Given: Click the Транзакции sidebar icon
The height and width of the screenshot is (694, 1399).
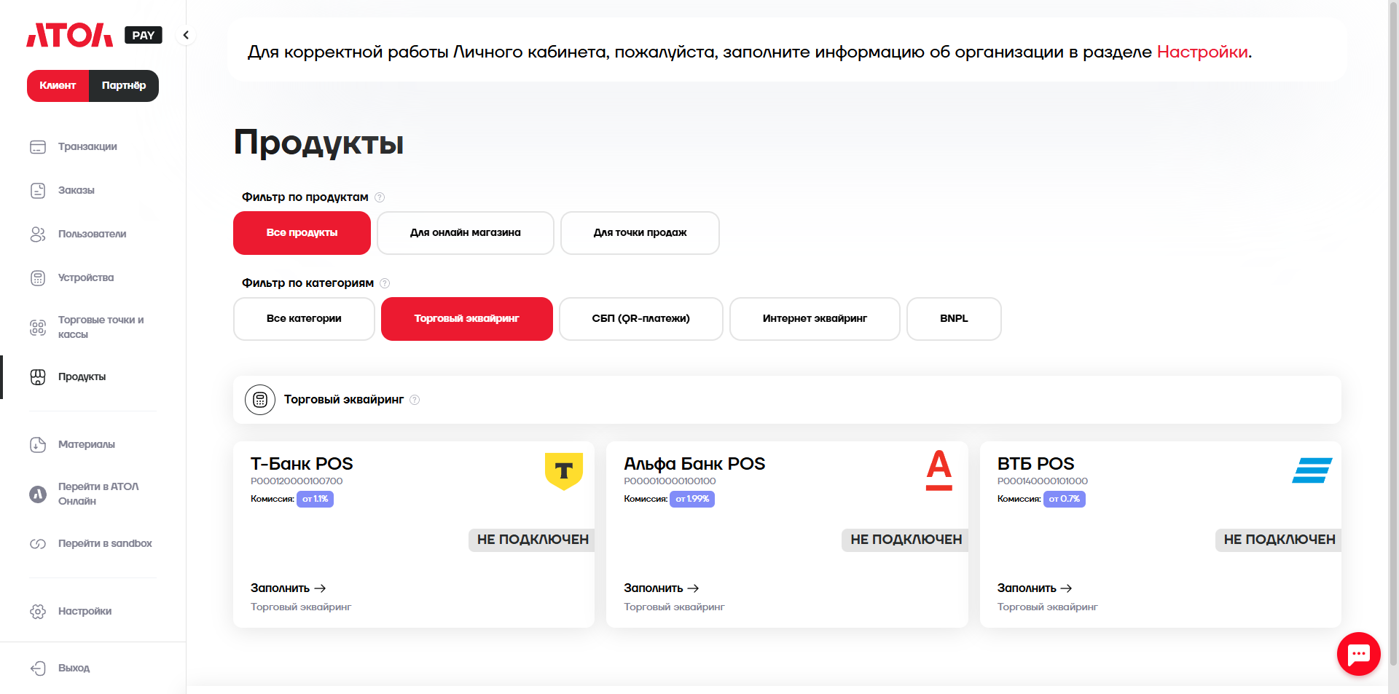Looking at the screenshot, I should coord(38,147).
